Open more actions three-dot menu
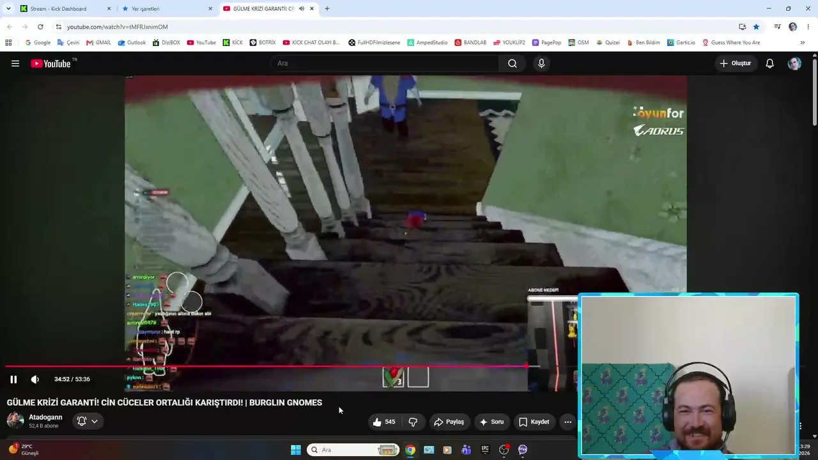Image resolution: width=818 pixels, height=460 pixels. point(567,422)
